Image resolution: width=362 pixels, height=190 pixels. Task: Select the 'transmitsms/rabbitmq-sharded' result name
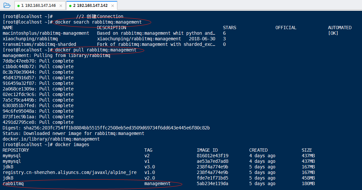[39, 44]
